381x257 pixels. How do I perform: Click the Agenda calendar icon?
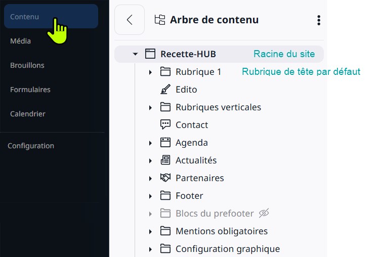click(165, 142)
